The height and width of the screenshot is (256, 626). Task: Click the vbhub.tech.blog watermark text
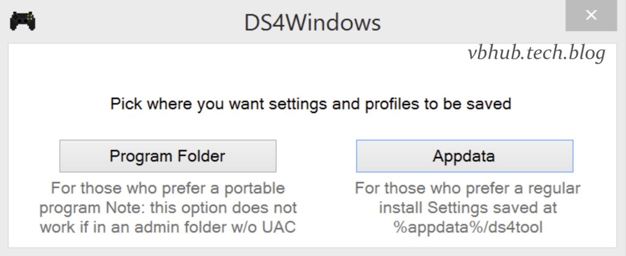pos(536,53)
